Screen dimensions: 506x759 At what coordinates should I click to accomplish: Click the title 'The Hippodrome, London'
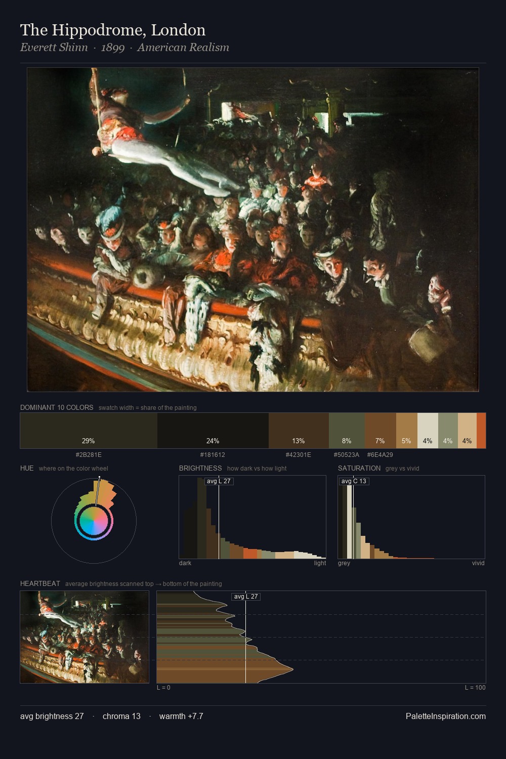point(113,30)
